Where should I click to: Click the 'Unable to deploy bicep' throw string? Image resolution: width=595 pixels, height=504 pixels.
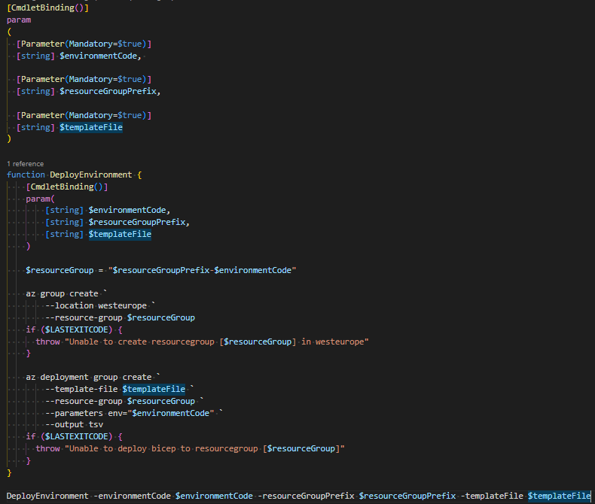point(205,448)
